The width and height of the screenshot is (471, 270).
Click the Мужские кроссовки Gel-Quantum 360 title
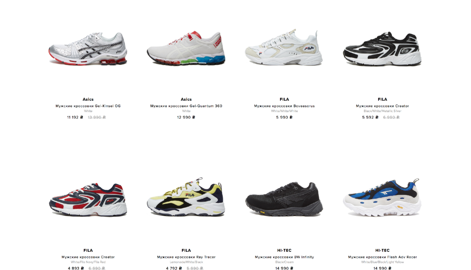point(186,106)
